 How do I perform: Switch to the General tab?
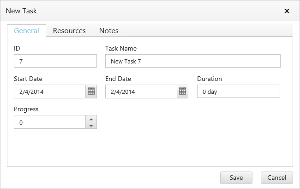[x=27, y=31]
